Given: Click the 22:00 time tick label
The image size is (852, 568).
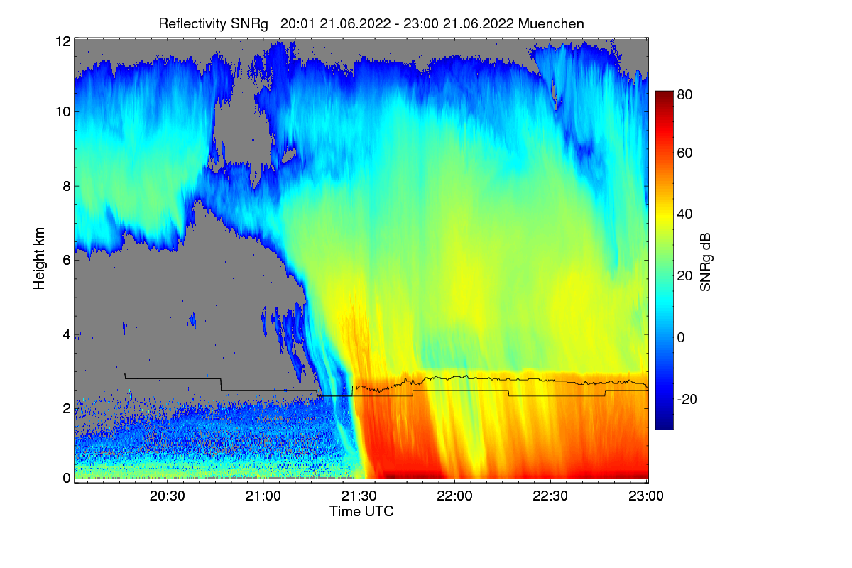Looking at the screenshot, I should (x=454, y=496).
